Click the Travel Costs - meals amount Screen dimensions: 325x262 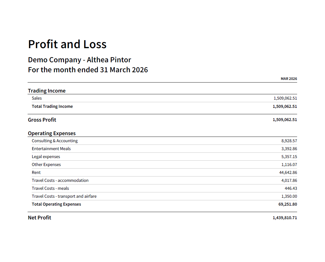click(291, 188)
